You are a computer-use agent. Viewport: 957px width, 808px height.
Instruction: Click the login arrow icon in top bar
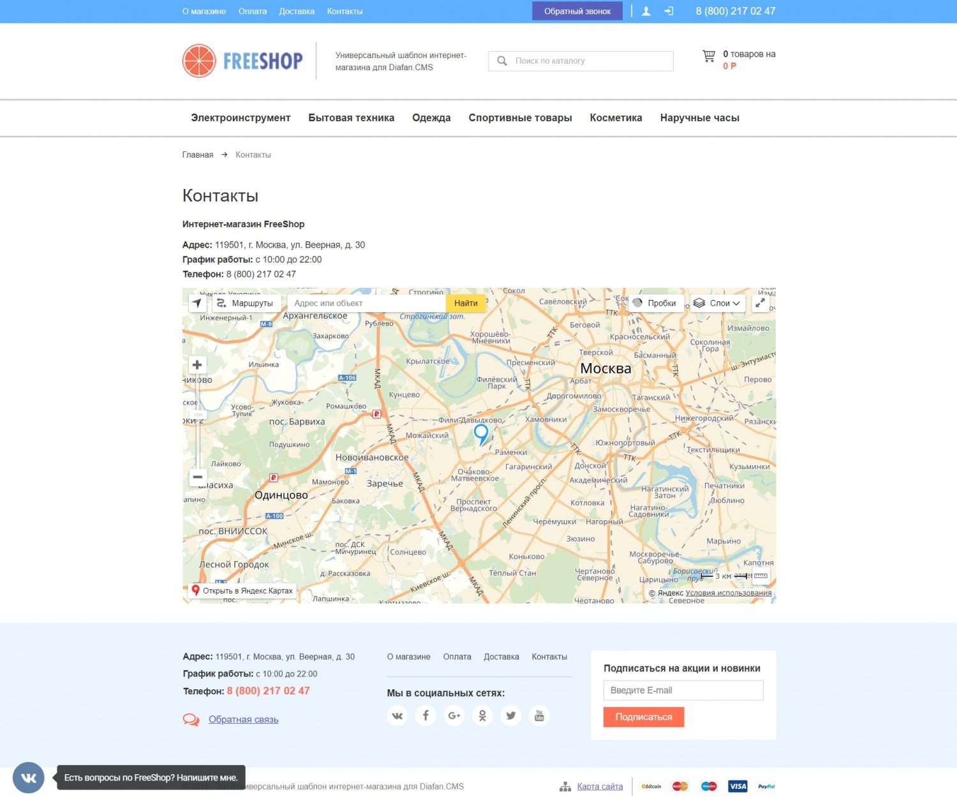(x=669, y=11)
